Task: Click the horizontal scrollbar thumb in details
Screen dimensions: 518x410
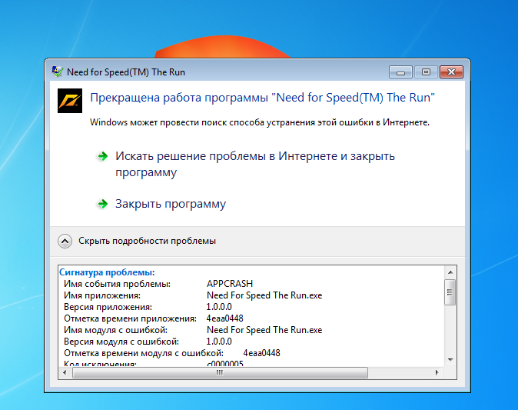Action: coord(220,372)
